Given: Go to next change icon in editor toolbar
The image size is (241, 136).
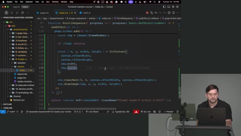Looking at the screenshot, I should tap(165, 13).
